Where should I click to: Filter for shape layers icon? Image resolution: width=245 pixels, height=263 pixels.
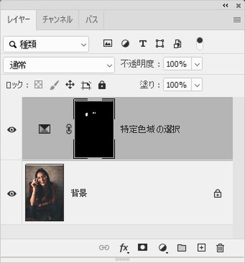click(160, 44)
